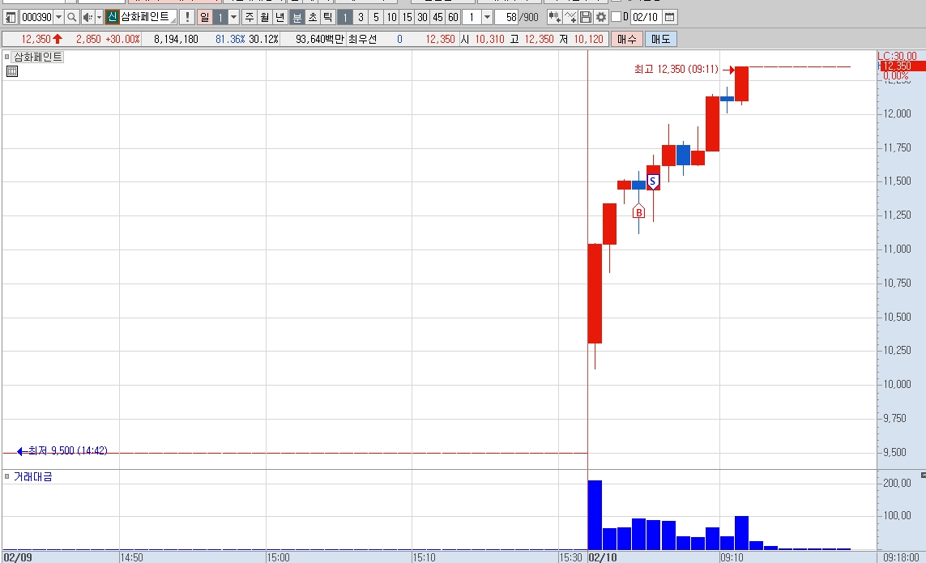
Task: Select the 분 minute period toggle
Action: click(x=297, y=17)
